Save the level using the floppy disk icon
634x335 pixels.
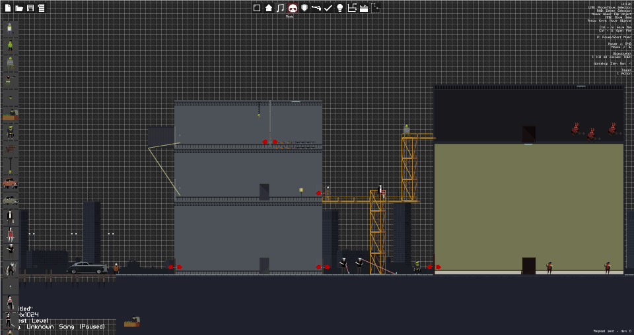[30, 8]
